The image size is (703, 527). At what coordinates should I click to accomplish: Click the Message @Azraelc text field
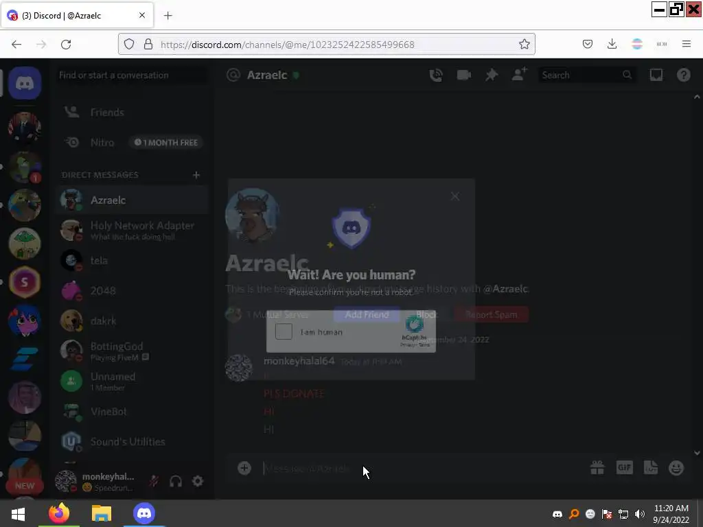(422, 468)
